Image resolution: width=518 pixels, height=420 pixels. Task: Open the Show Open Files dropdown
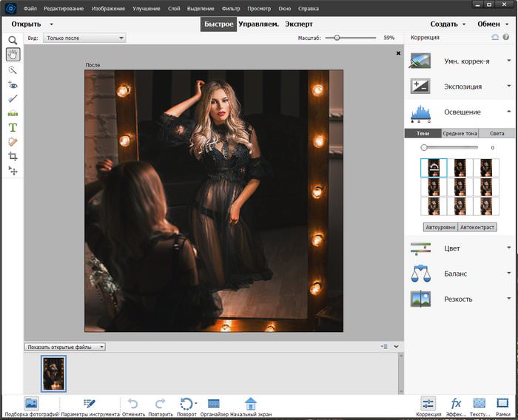click(x=65, y=346)
